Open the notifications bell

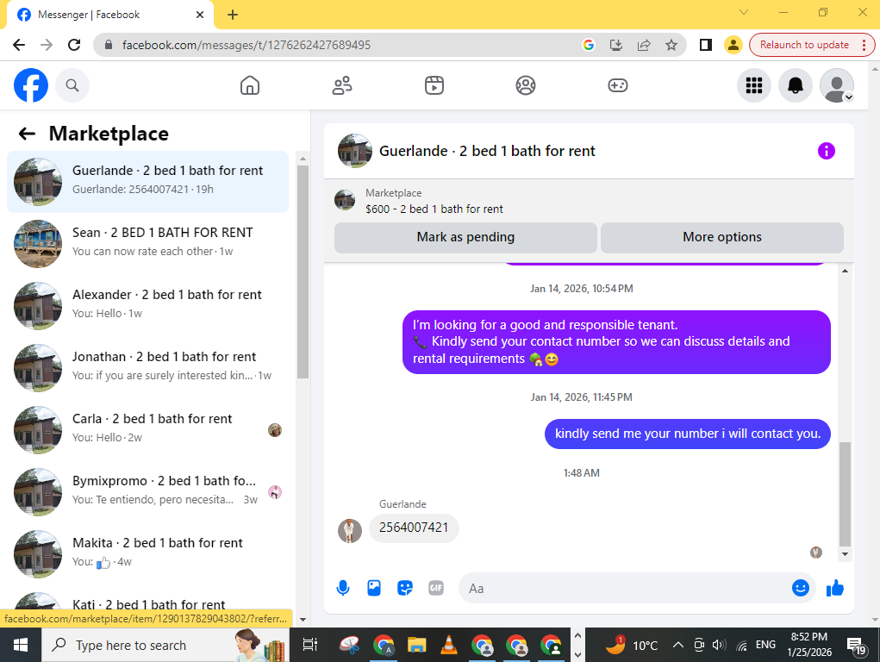pyautogui.click(x=796, y=85)
